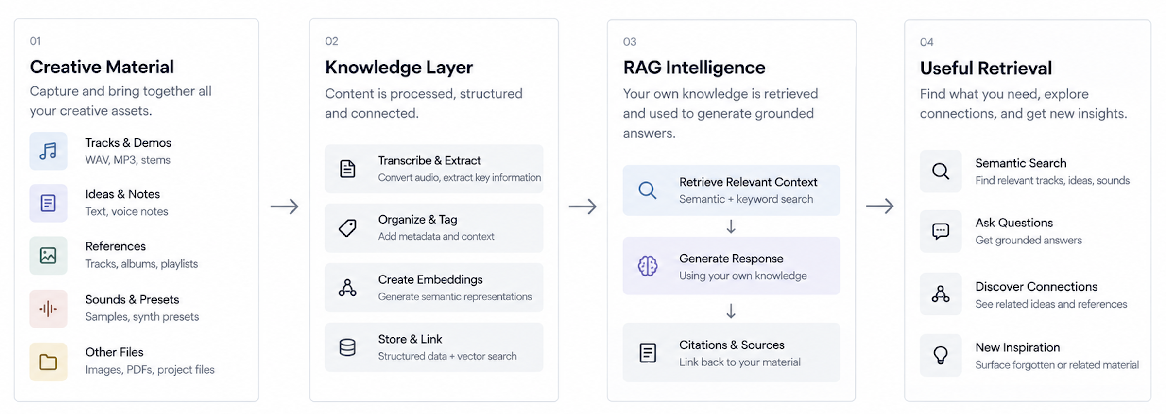The height and width of the screenshot is (414, 1166).
Task: Click the "Retrieve Relevant Context" title
Action: [748, 182]
